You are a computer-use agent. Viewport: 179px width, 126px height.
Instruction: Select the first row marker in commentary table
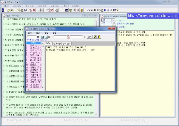102,20
